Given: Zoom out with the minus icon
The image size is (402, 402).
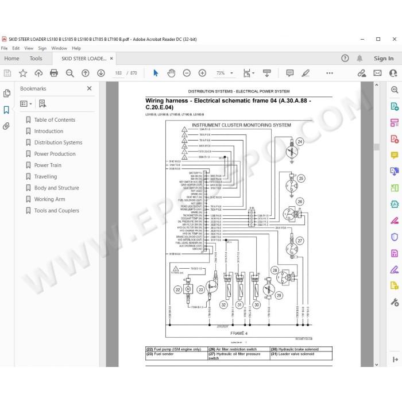Looking at the screenshot, I should (187, 73).
